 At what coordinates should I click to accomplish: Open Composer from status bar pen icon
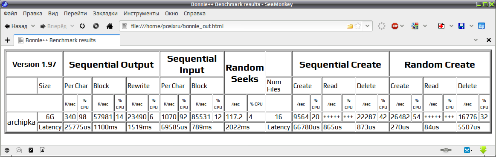(31, 150)
